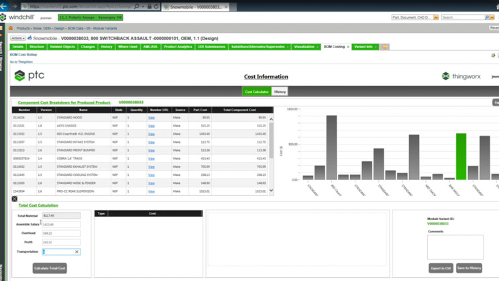Open the Product Analytics tab

click(x=178, y=47)
